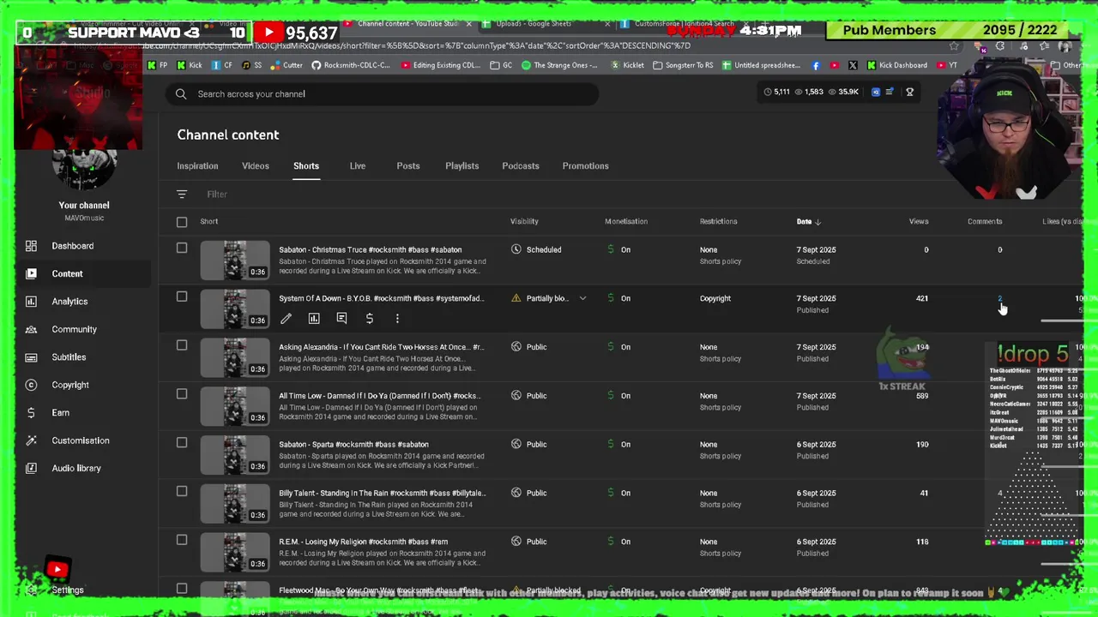
Task: Open the Asking Alexandria short title
Action: tap(381, 347)
